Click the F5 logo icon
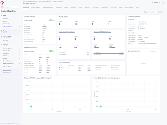The image size is (167, 125). (2, 3)
